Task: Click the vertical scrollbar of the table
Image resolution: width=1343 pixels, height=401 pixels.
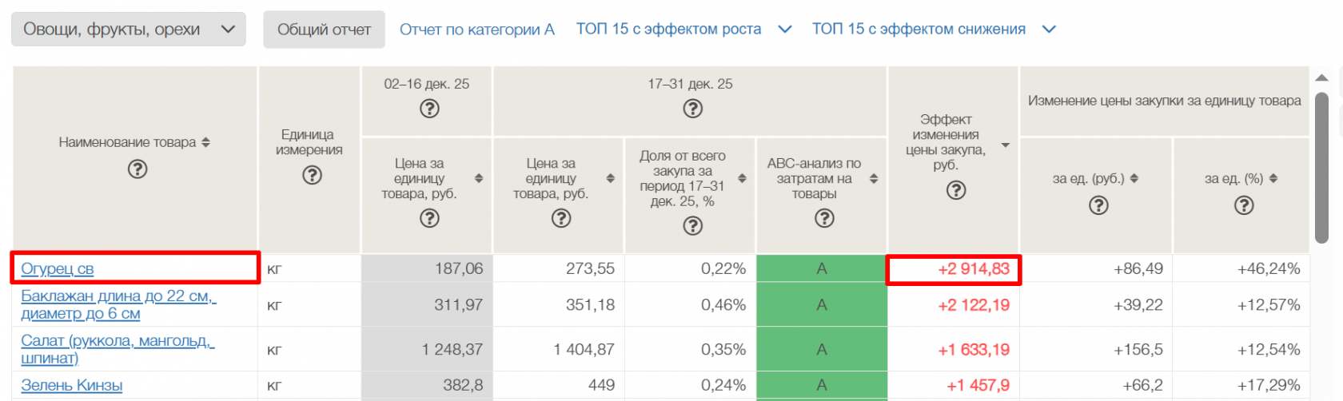Action: click(x=1321, y=168)
